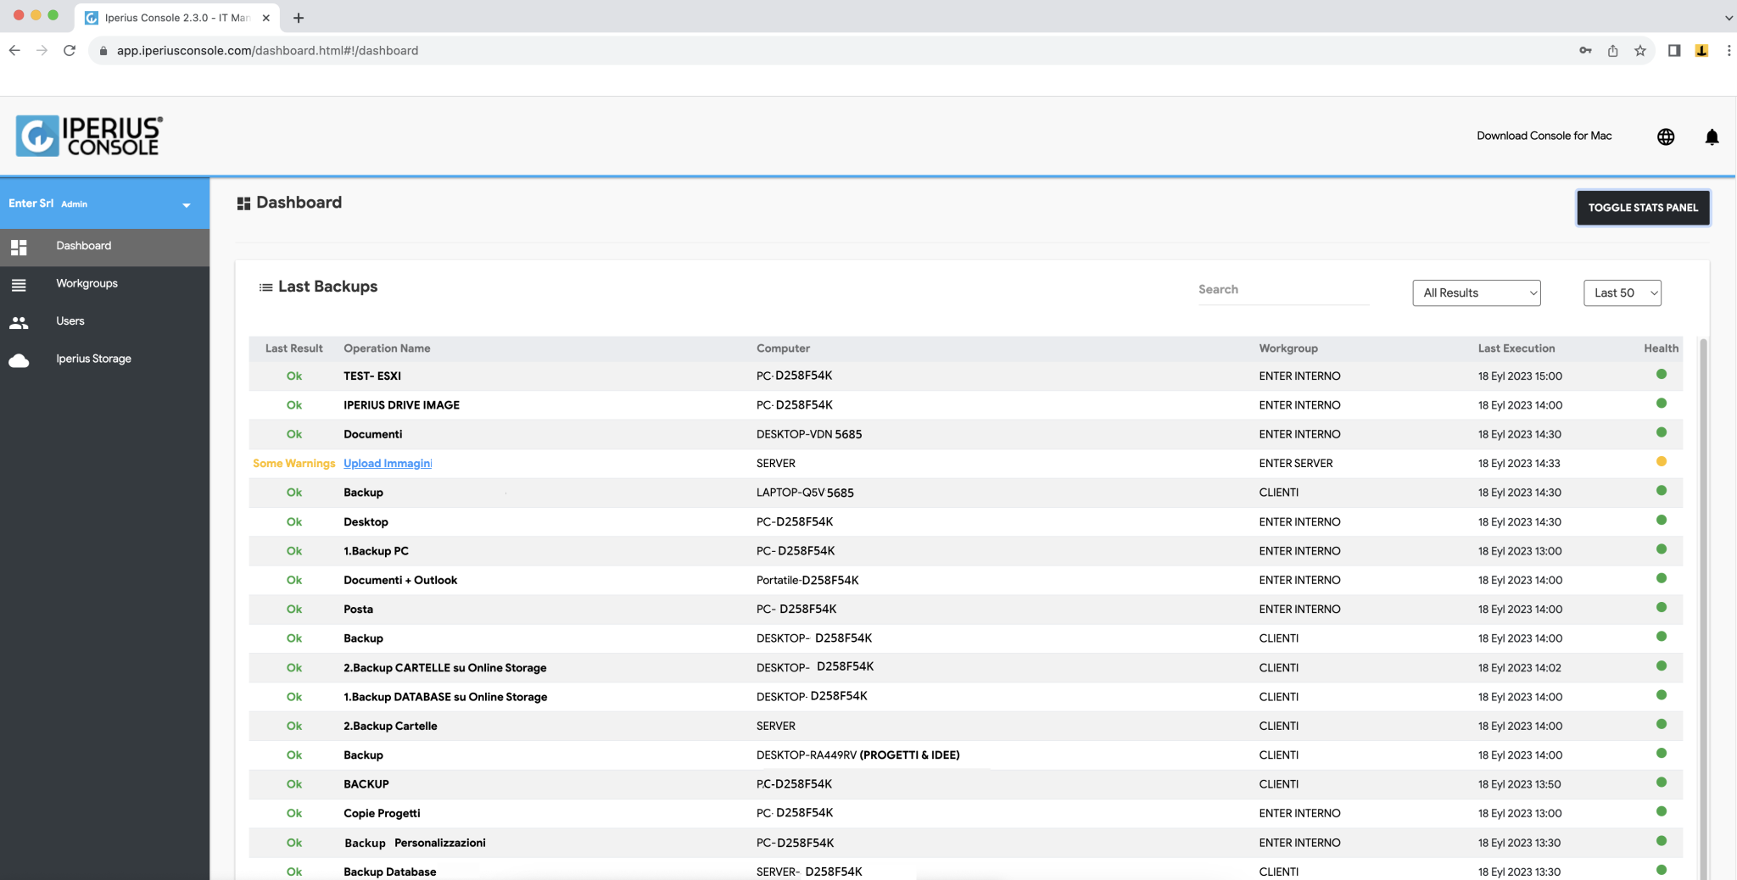Click 2.Backup CARTELLE su Online Storage row
Image resolution: width=1737 pixels, height=880 pixels.
click(x=965, y=668)
